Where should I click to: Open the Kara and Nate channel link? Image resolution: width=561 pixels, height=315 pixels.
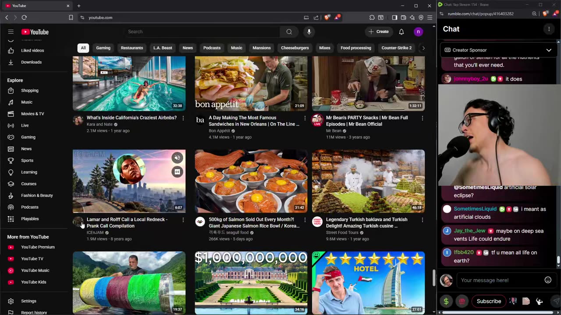coord(99,124)
